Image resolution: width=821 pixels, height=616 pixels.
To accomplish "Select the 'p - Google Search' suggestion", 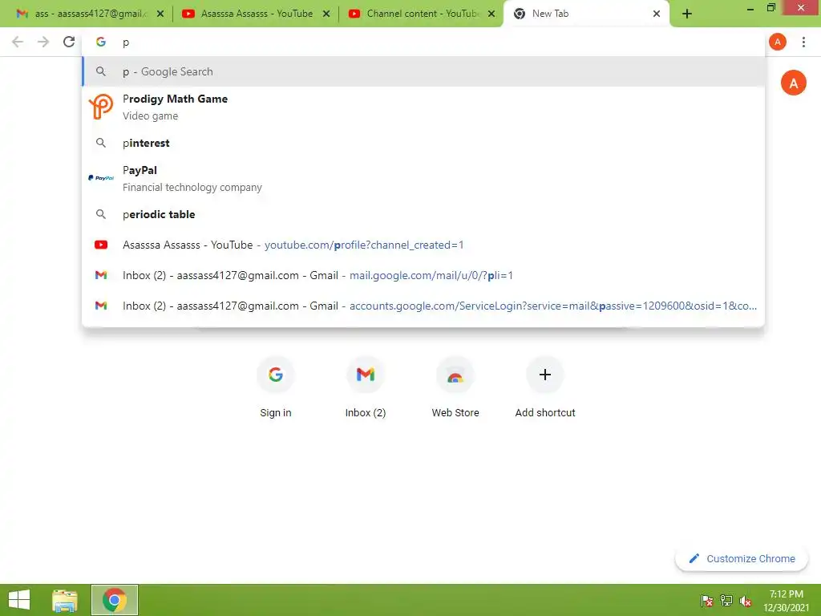I will (423, 71).
